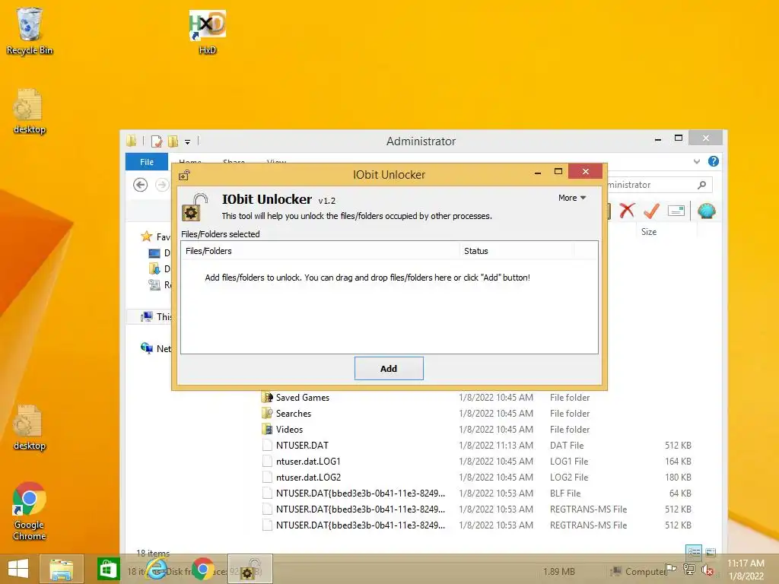Image resolution: width=779 pixels, height=584 pixels.
Task: Select Favorites in Explorer navigation pane
Action: click(155, 237)
